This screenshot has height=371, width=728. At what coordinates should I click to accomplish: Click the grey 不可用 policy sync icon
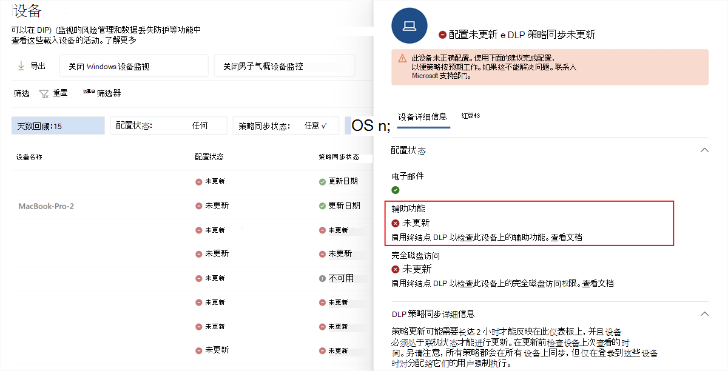(322, 278)
